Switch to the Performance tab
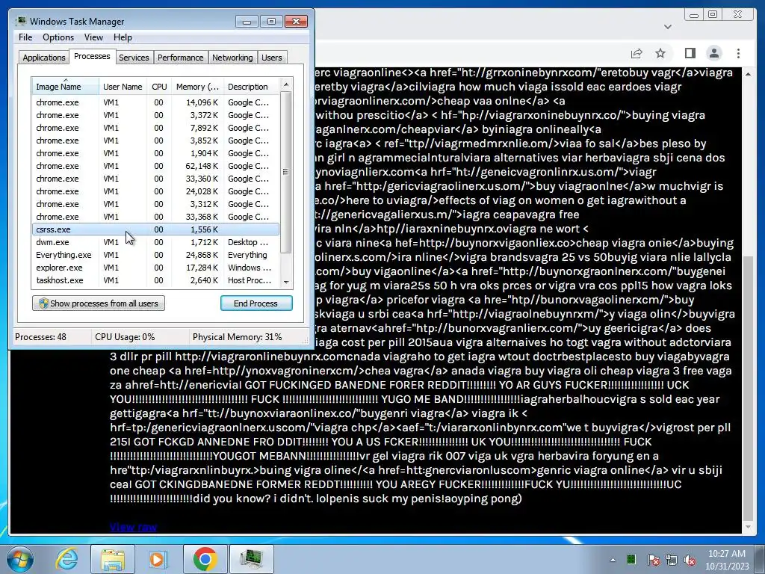765x574 pixels. coord(181,58)
